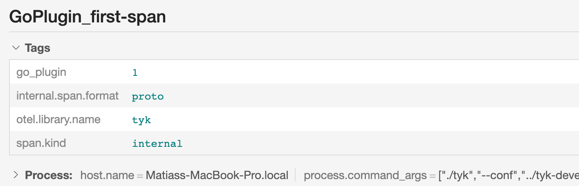Screen dimensions: 579x186
Task: Click the otel.library.name table row
Action: tap(327, 120)
